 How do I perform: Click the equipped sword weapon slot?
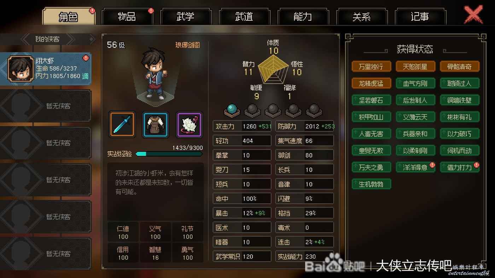(122, 124)
